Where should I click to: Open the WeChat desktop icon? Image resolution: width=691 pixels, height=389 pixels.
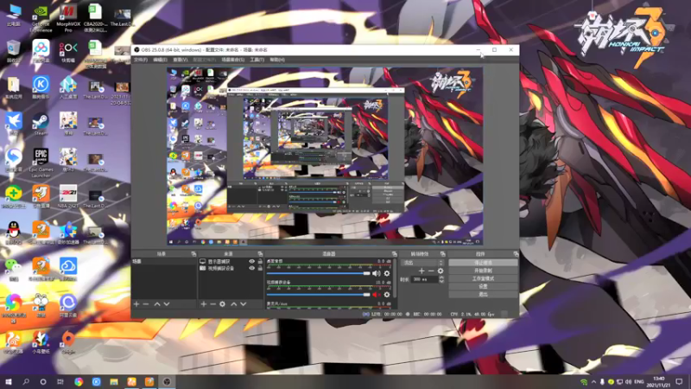click(x=13, y=269)
